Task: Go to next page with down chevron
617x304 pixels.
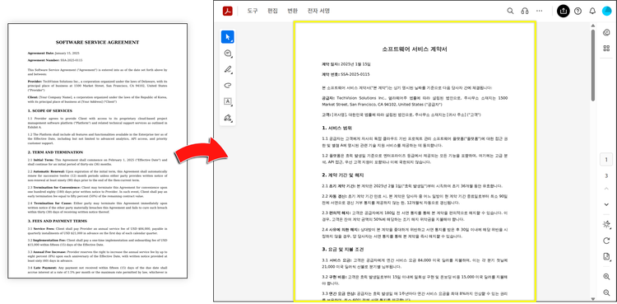Action: pos(606,204)
